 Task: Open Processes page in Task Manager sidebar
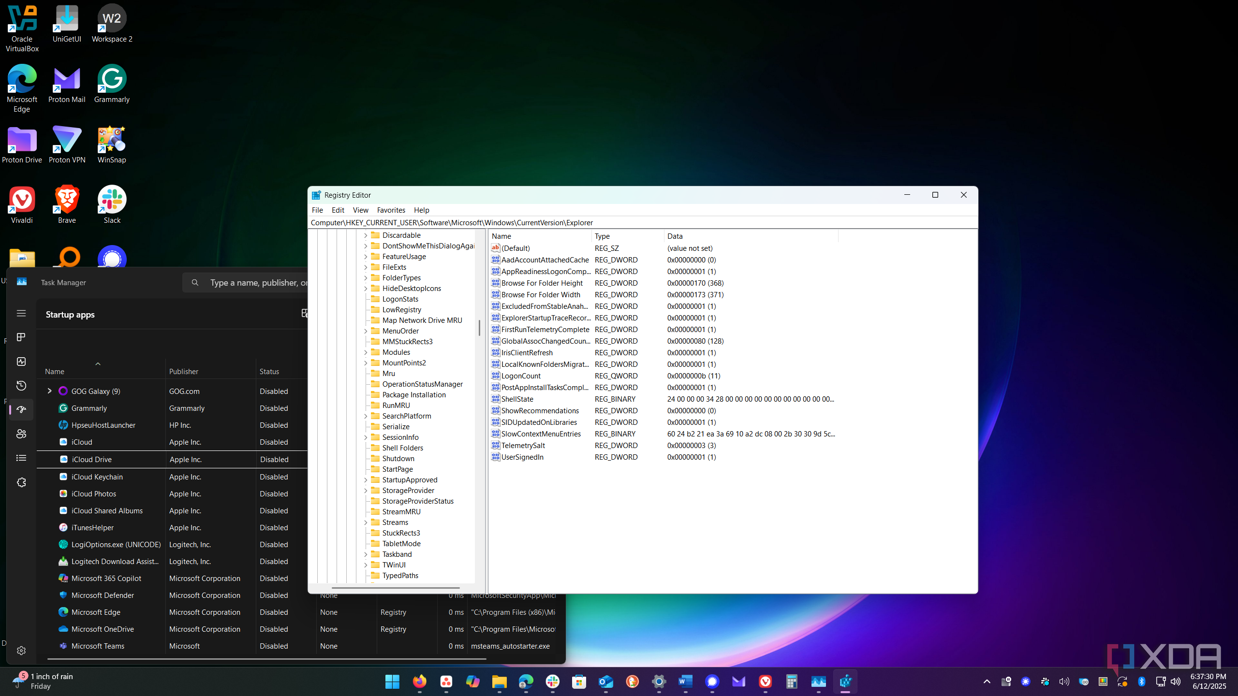pos(21,337)
